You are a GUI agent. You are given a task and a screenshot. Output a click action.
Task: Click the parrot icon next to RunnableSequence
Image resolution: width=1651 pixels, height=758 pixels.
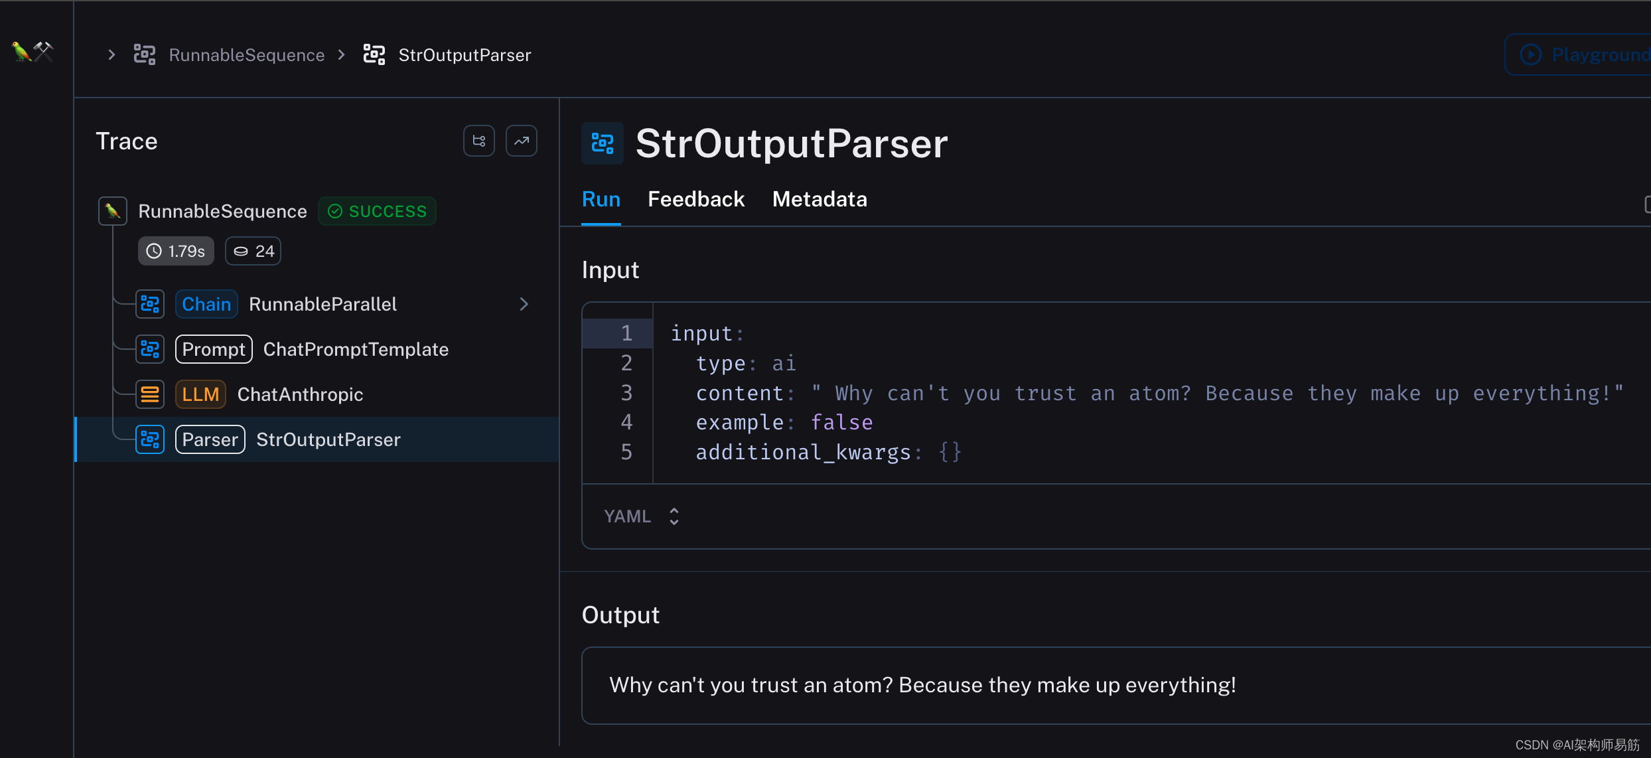[x=113, y=211]
